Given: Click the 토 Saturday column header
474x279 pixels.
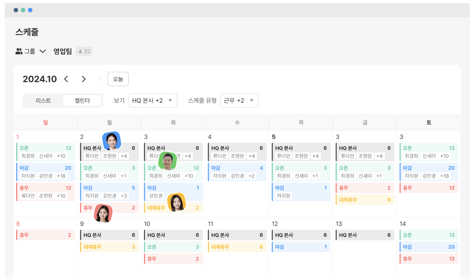Looking at the screenshot, I should [x=429, y=122].
